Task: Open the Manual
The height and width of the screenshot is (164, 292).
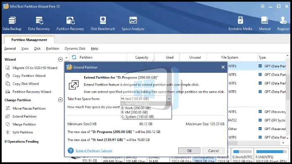Action: (x=265, y=23)
